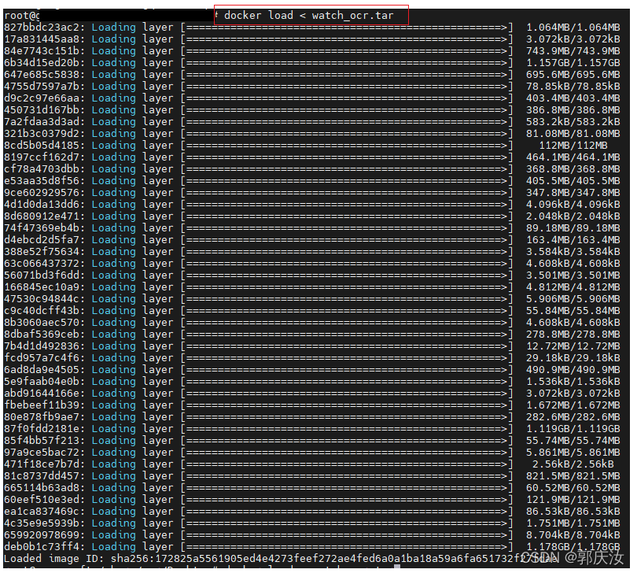The width and height of the screenshot is (637, 573).
Task: Select layer ID abd91644166e
Action: click(x=42, y=393)
